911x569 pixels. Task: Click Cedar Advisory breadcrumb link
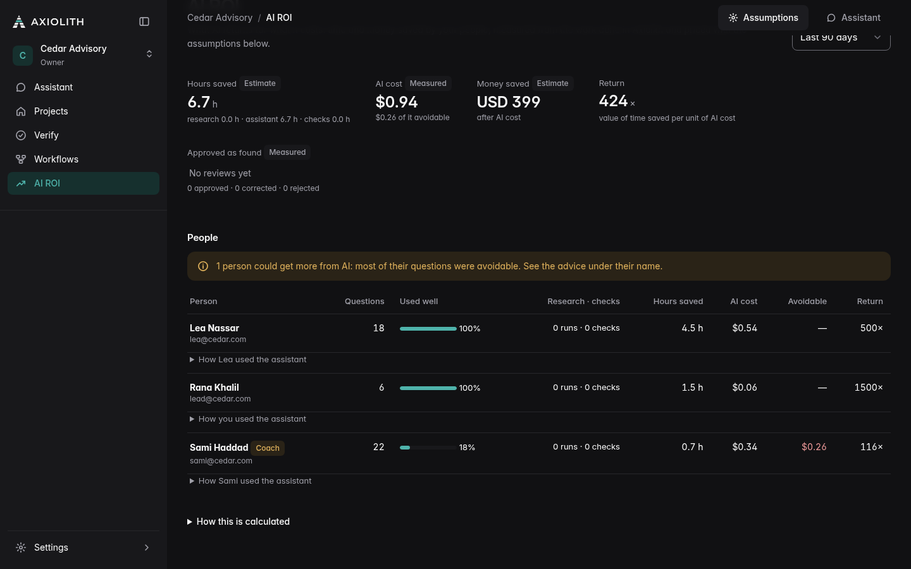pyautogui.click(x=220, y=18)
